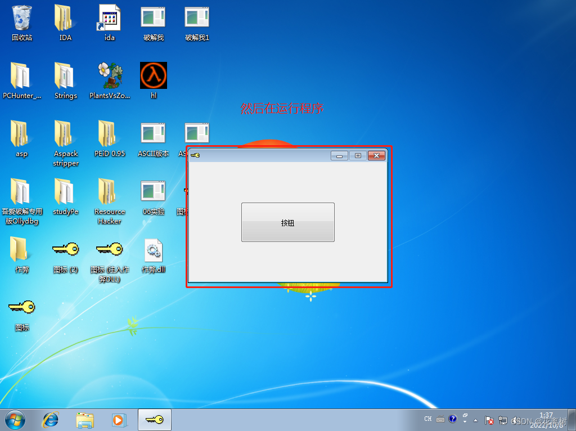
Task: Select the Resource Hacker folder
Action: tap(110, 201)
